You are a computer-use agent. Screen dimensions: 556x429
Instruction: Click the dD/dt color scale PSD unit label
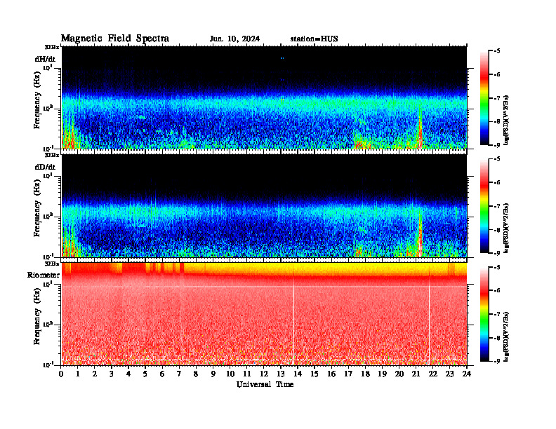coord(507,228)
